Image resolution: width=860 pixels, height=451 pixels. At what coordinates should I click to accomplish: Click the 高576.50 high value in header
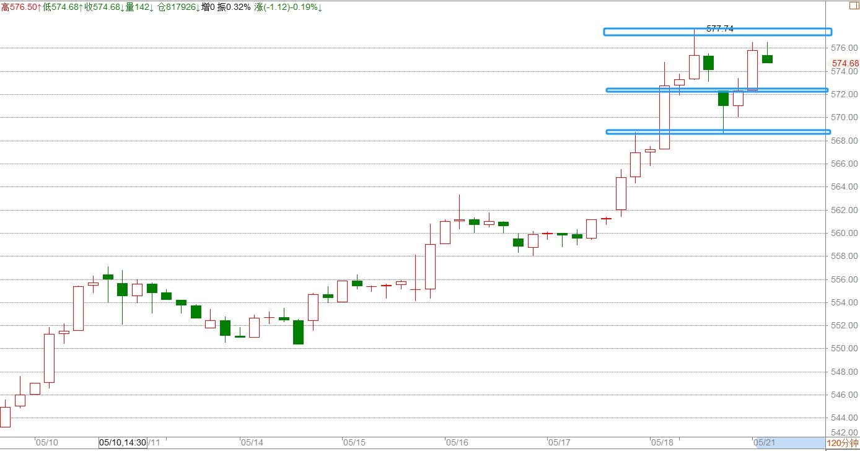[x=20, y=7]
